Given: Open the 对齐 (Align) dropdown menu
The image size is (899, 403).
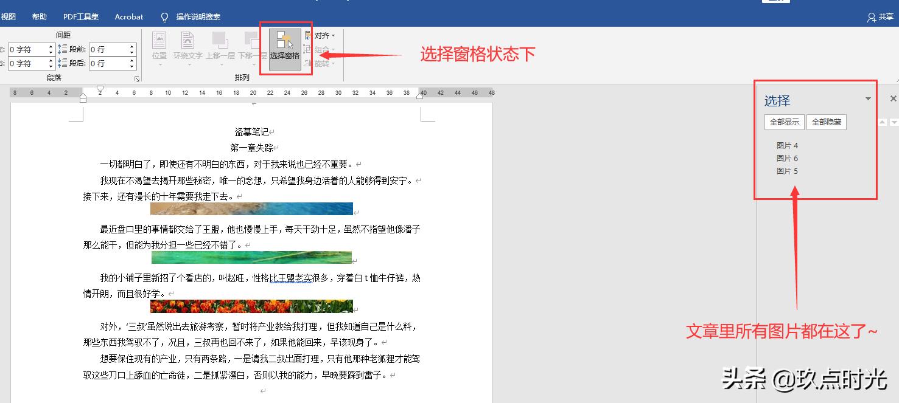Looking at the screenshot, I should [x=323, y=35].
